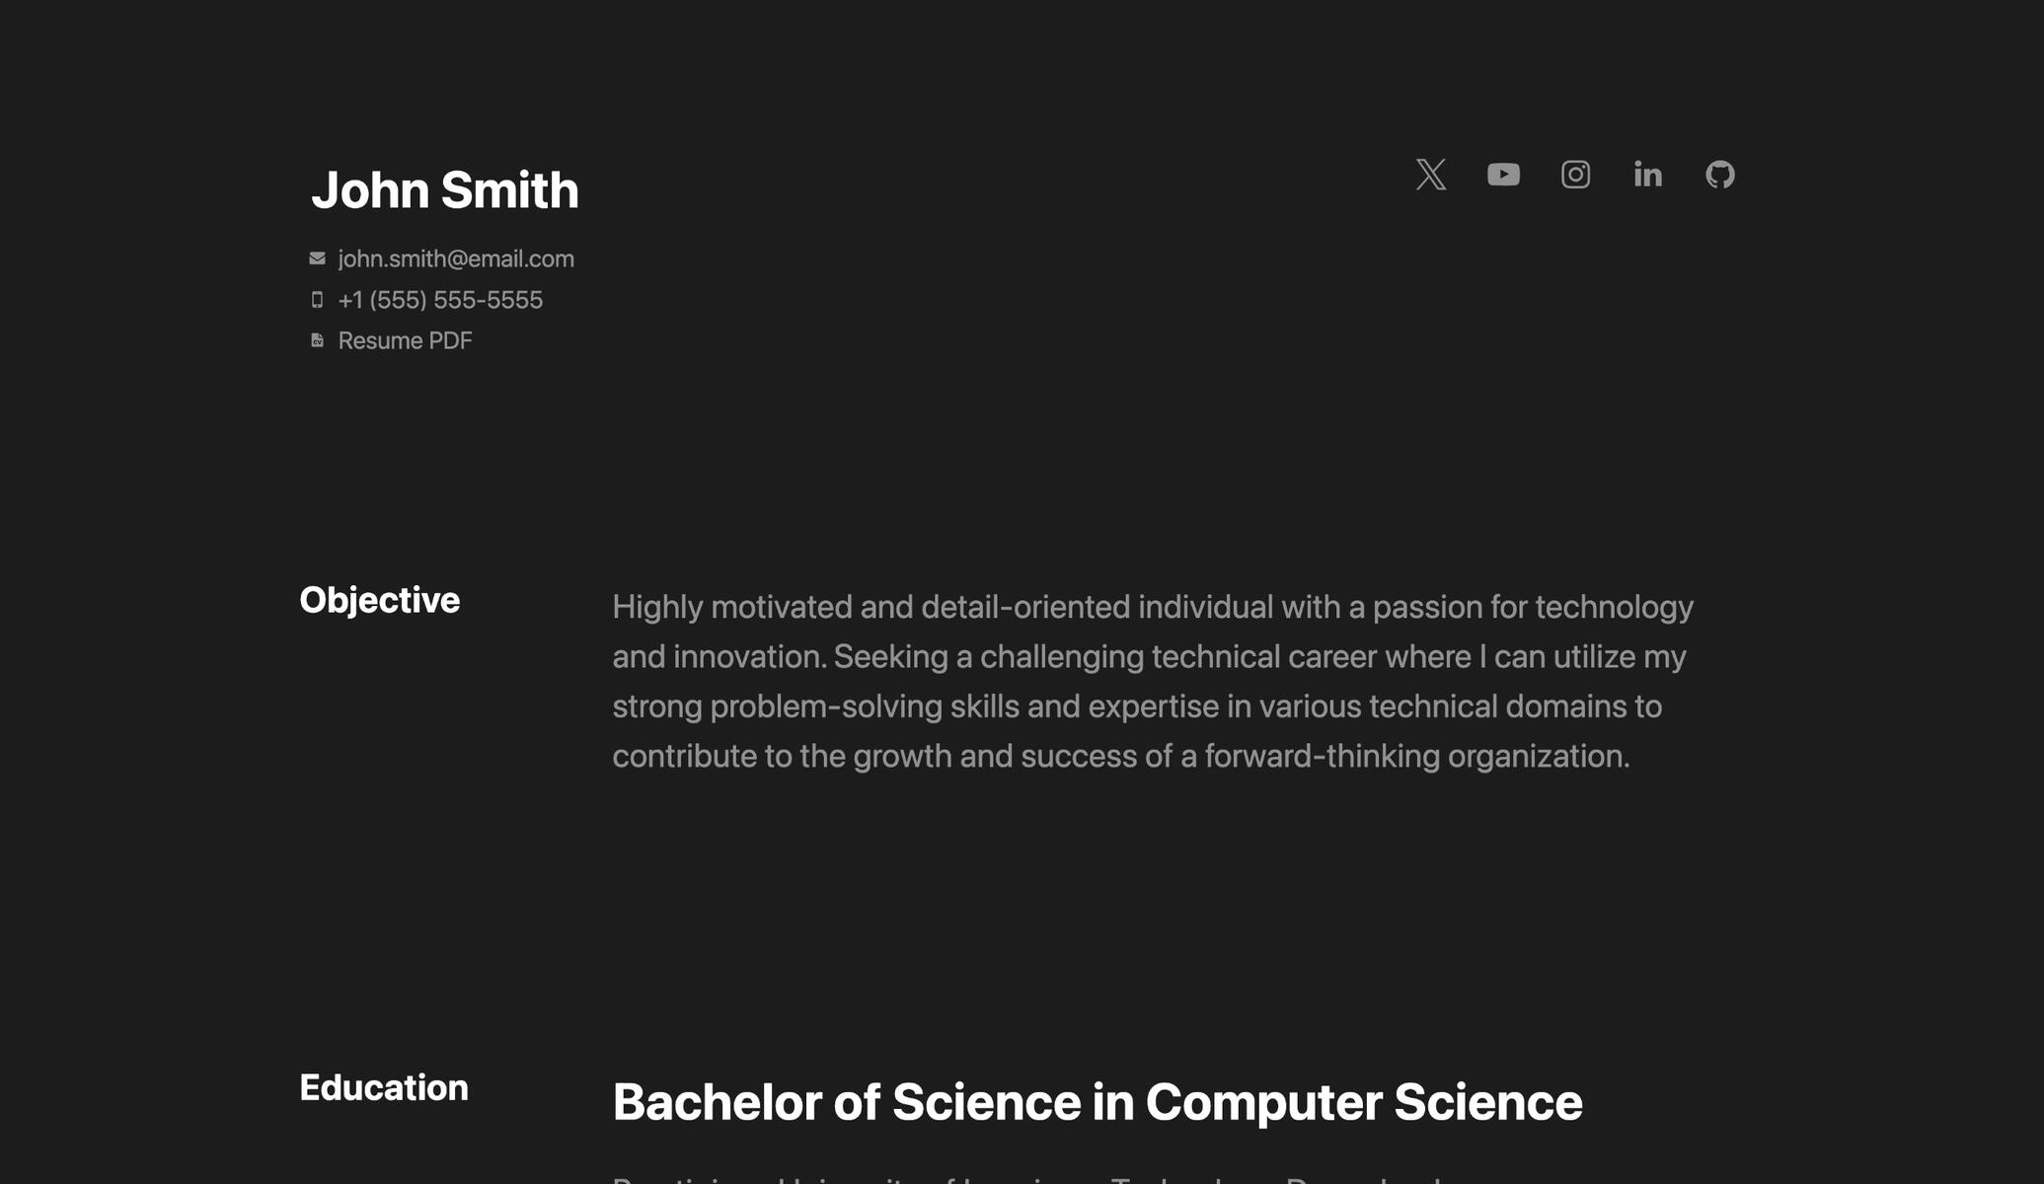This screenshot has height=1184, width=2044.
Task: Click the phrase 'forward-thinking organization'
Action: point(1416,756)
